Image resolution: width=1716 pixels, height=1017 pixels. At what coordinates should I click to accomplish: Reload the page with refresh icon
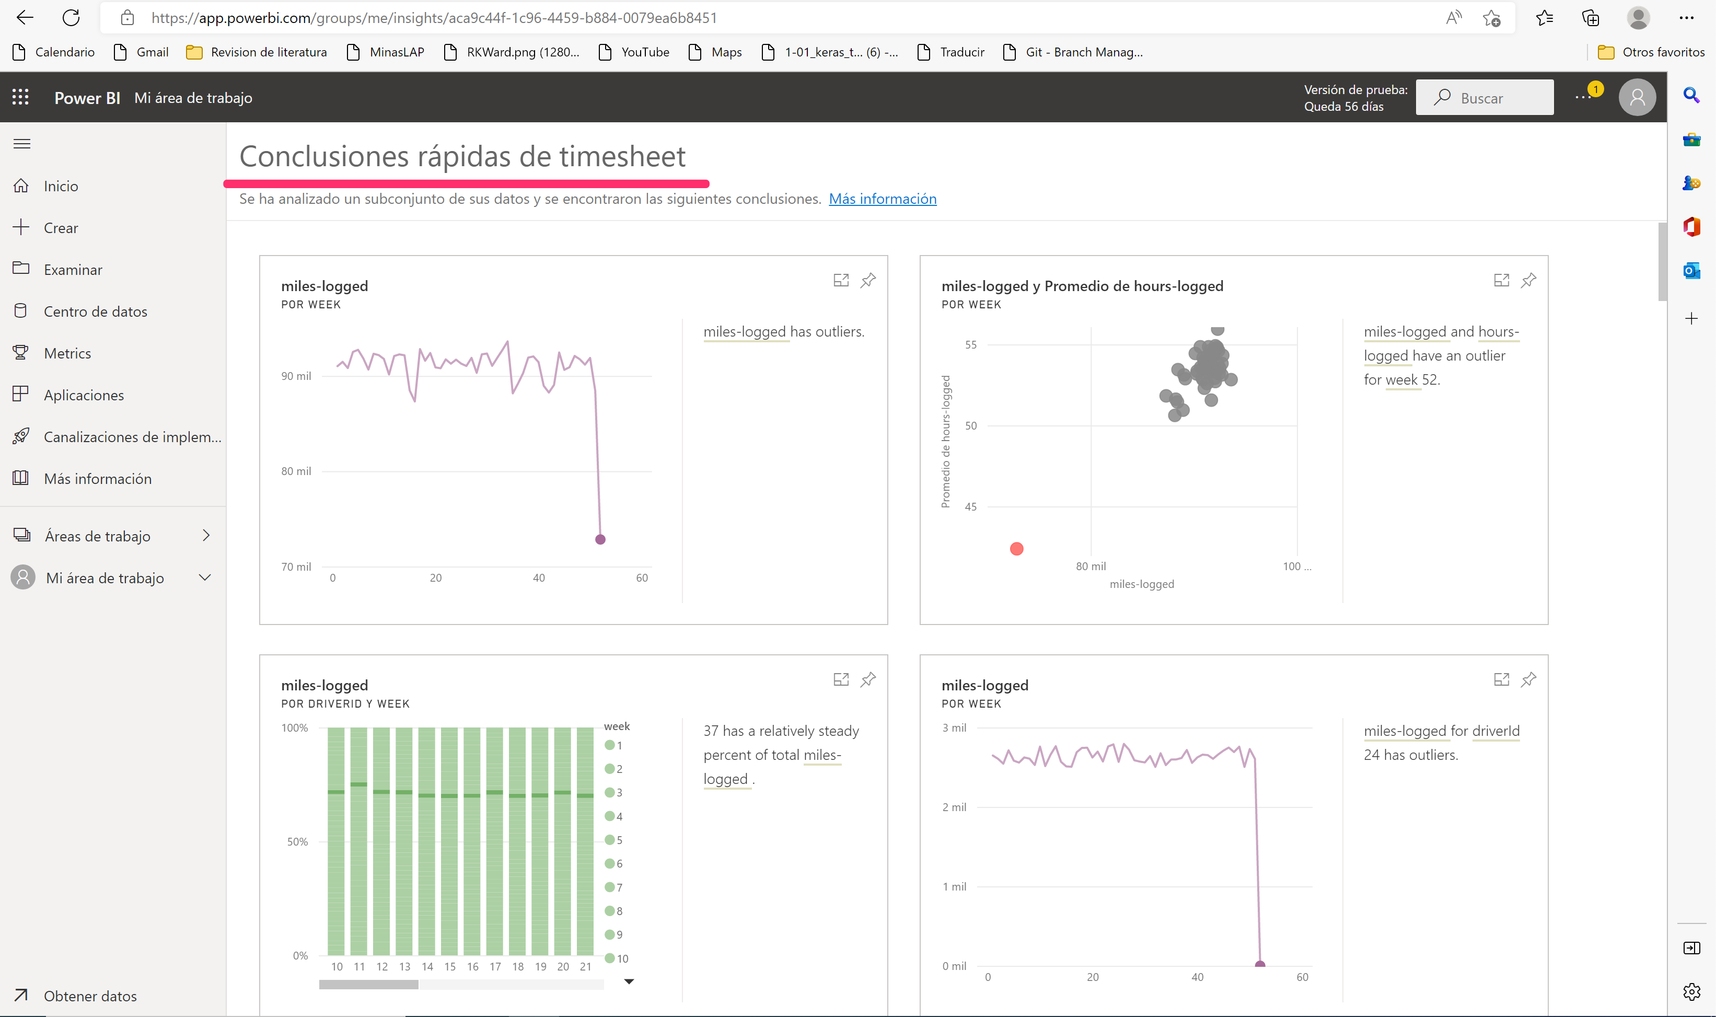(71, 18)
